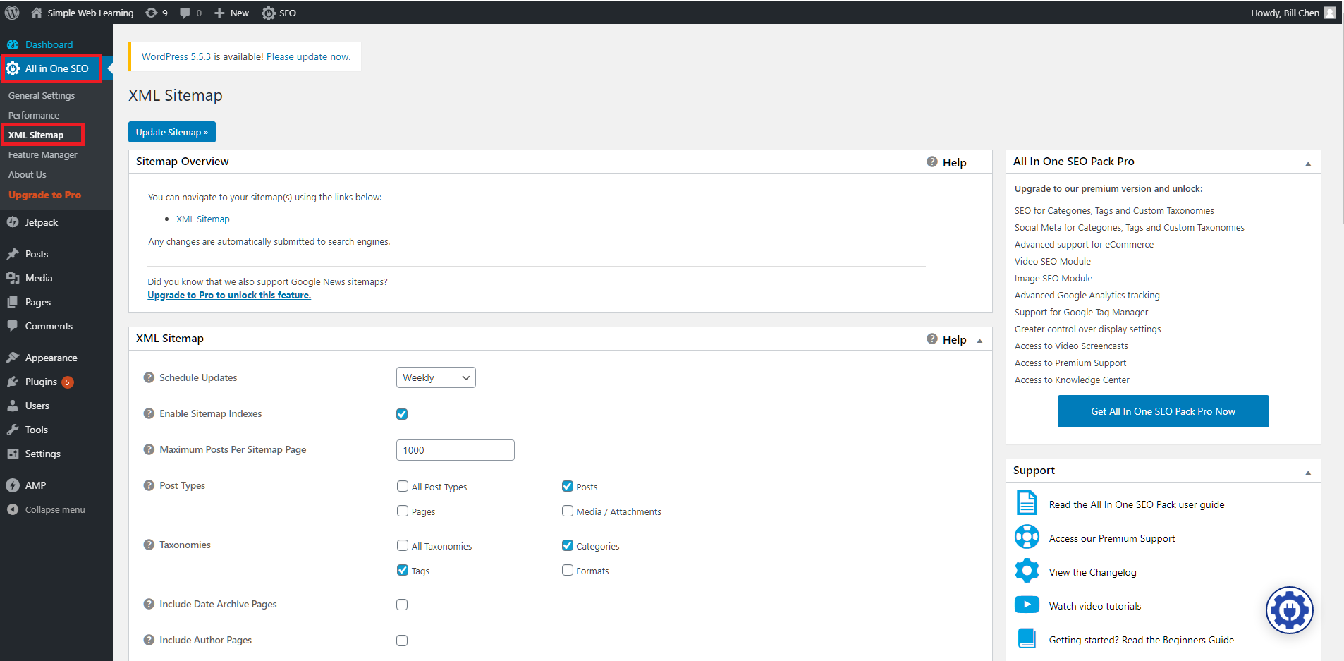
Task: Click the AMP lightning icon in sidebar
Action: pos(13,485)
